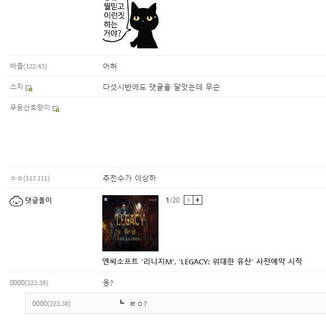The width and height of the screenshot is (326, 320).
Task: Select comment 다섯시반에도 댓글을 달앗는데 무슨
Action: (x=161, y=87)
